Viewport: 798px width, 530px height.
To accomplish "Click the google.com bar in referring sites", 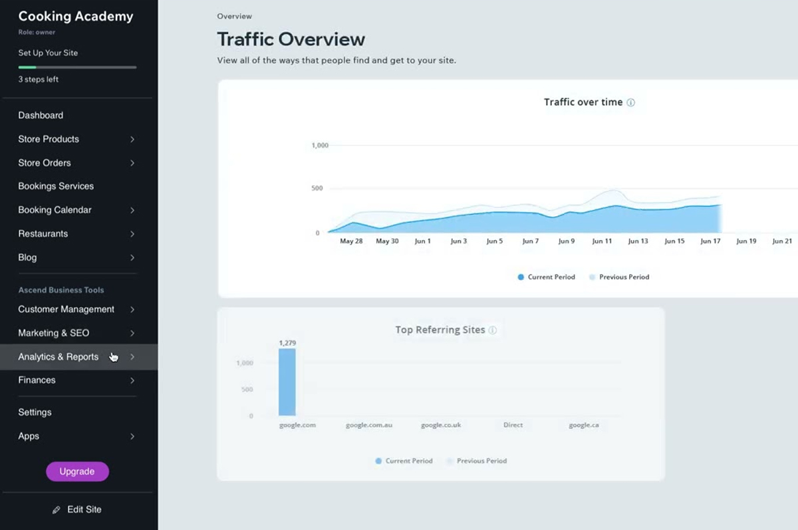I will point(287,382).
